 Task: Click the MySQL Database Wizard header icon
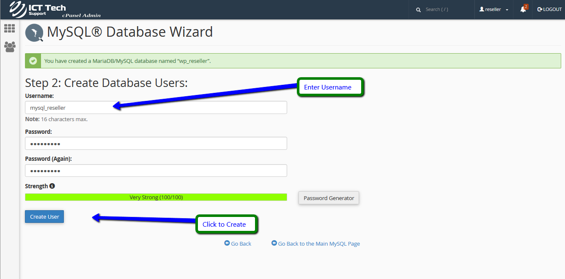click(34, 33)
